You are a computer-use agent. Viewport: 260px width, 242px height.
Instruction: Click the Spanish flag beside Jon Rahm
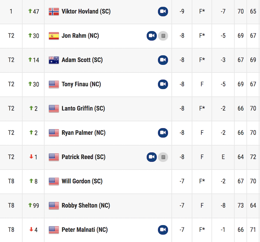[x=54, y=36]
